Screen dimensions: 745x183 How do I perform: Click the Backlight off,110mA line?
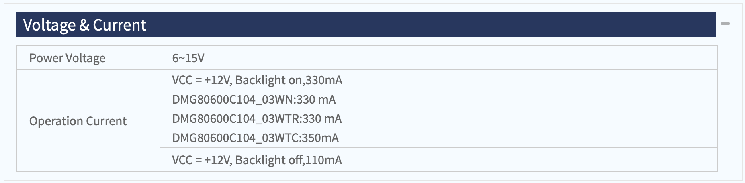(257, 160)
